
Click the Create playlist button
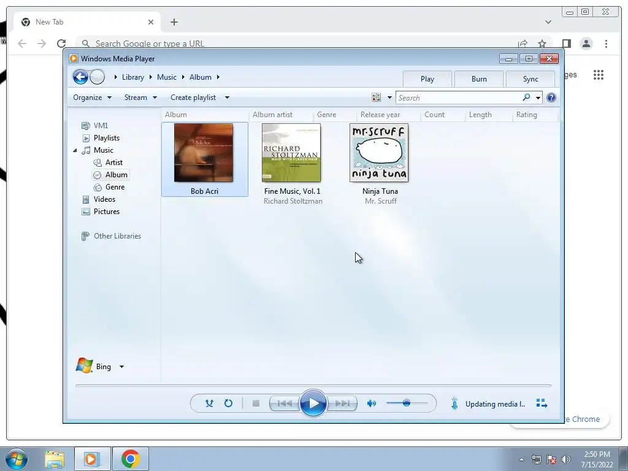pyautogui.click(x=193, y=98)
